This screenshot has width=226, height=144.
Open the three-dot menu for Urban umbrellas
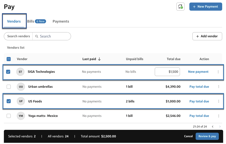click(219, 87)
